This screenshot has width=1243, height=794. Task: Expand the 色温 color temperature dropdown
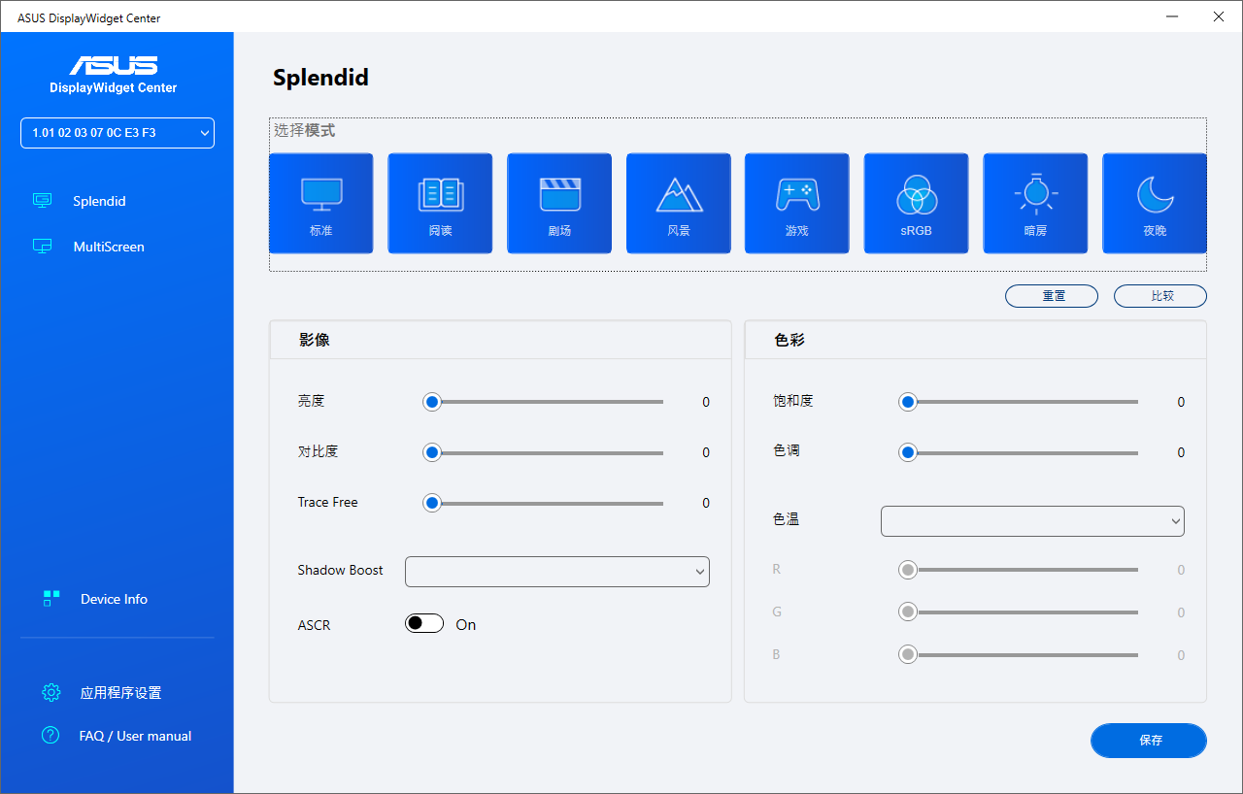tap(1031, 521)
